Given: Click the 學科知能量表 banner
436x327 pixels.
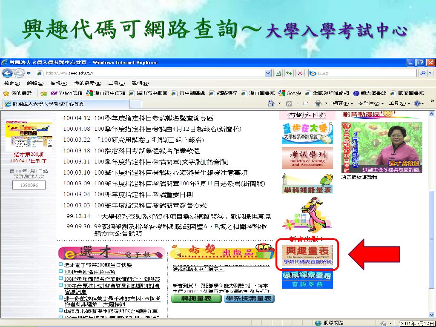Looking at the screenshot, I should coord(307,184).
